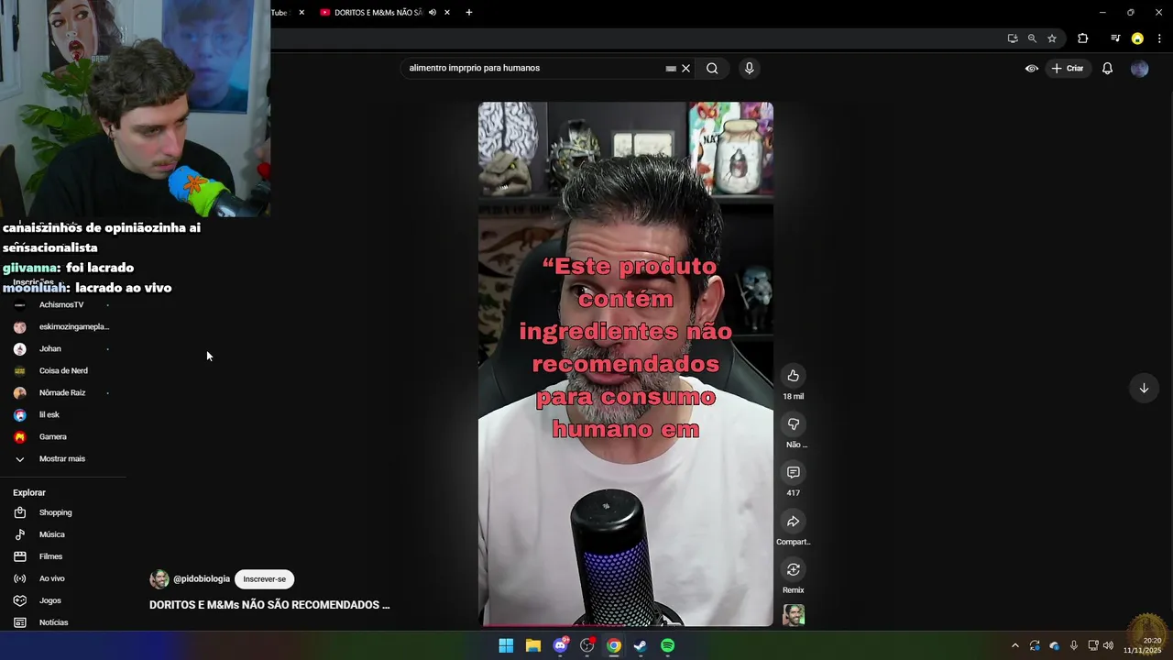Open the DORITOS E M&Ms video title
1173x660 pixels.
pyautogui.click(x=269, y=605)
